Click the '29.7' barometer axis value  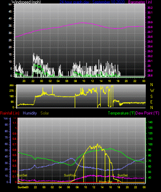pyautogui.click(x=150, y=32)
